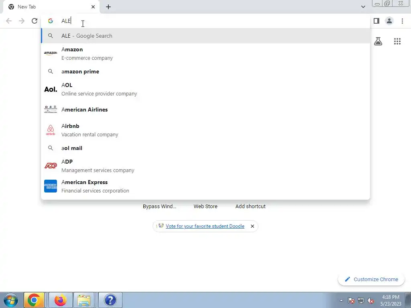Choose the American Express suggestion

[x=205, y=186]
